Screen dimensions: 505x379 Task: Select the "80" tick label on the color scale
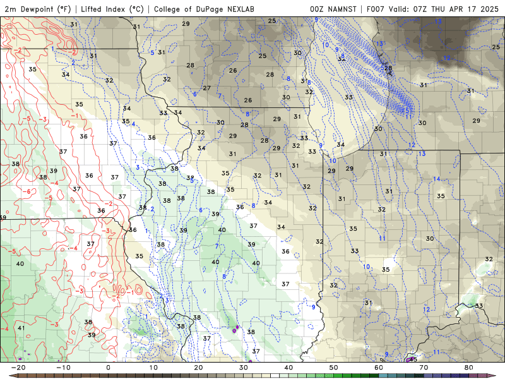tap(469, 368)
